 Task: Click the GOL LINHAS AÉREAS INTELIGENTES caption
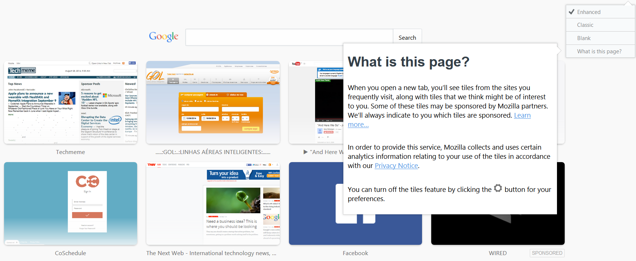213,152
